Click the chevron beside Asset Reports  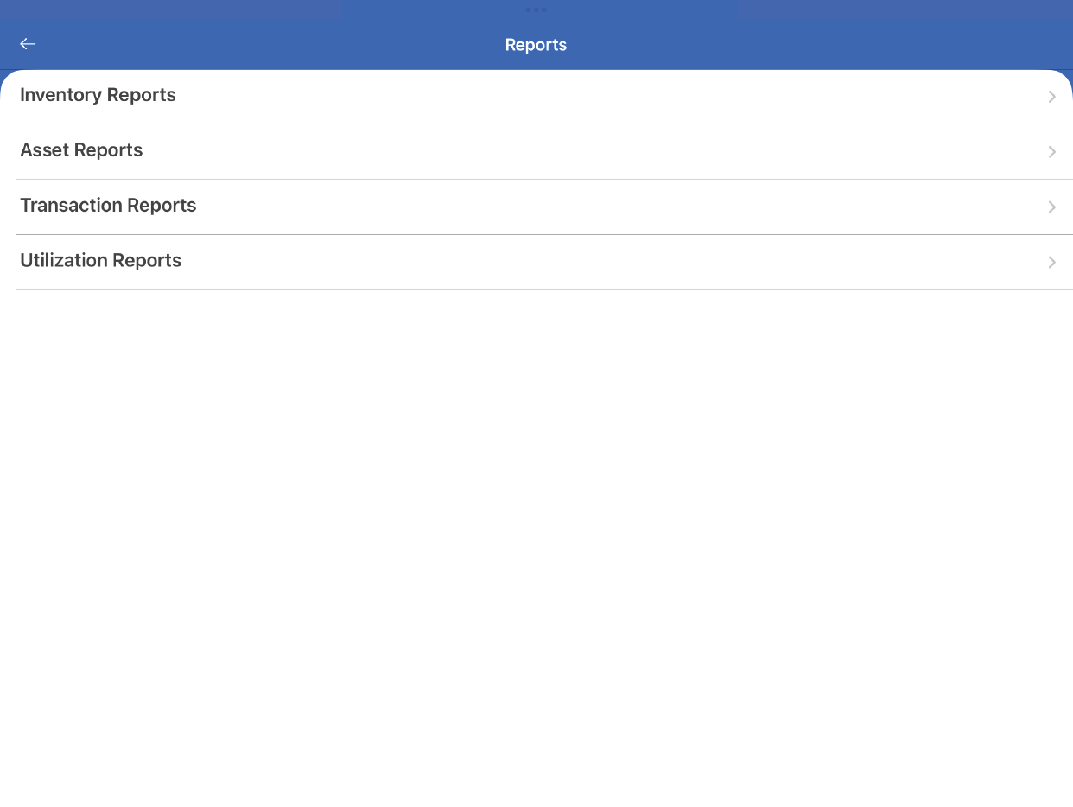1051,152
